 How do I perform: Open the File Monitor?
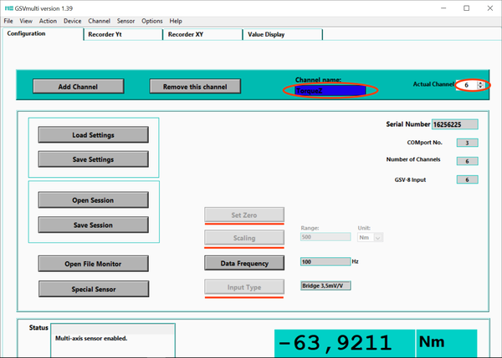pyautogui.click(x=93, y=264)
